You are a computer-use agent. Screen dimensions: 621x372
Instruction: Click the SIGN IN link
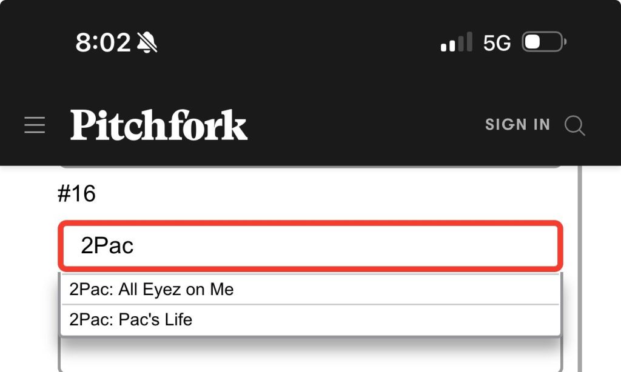(517, 125)
